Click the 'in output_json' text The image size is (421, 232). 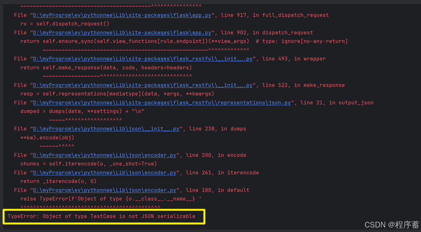click(x=351, y=103)
